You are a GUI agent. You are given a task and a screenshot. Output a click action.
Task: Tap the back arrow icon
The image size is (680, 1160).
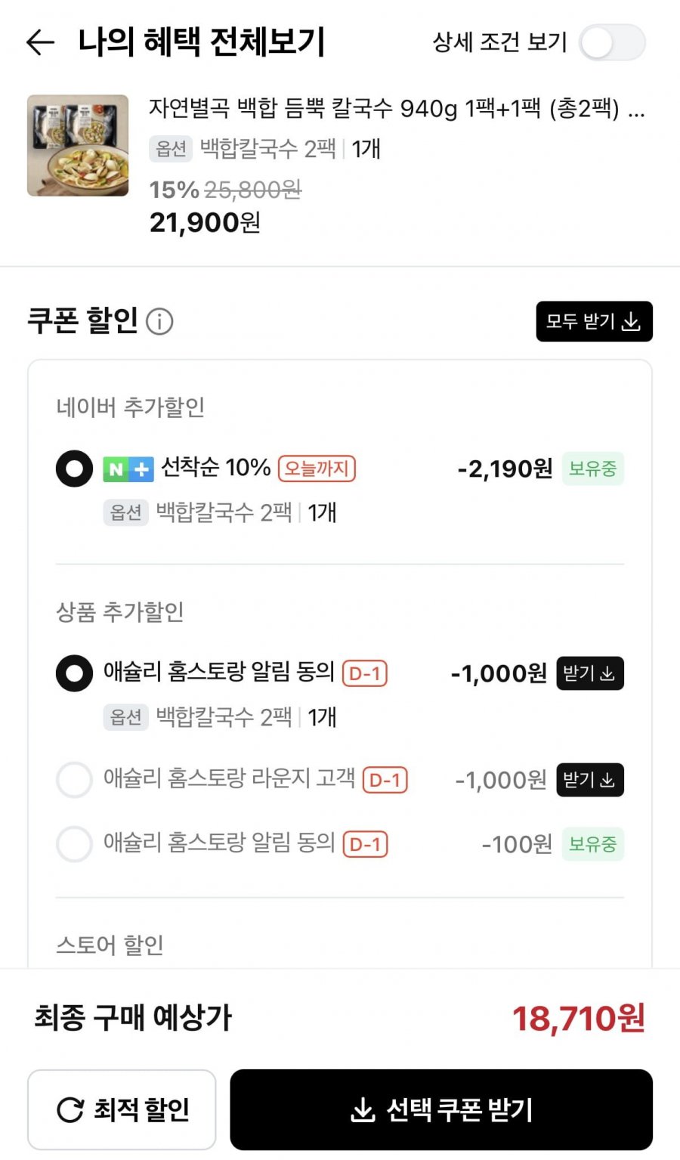point(41,42)
